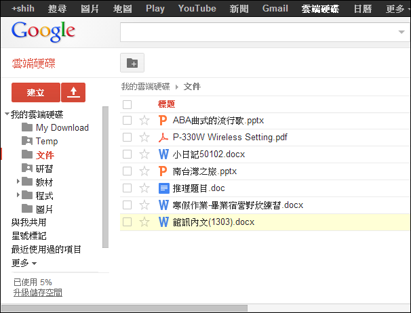Open 圖片 in the top bar
This screenshot has width=411, height=313.
tap(90, 9)
